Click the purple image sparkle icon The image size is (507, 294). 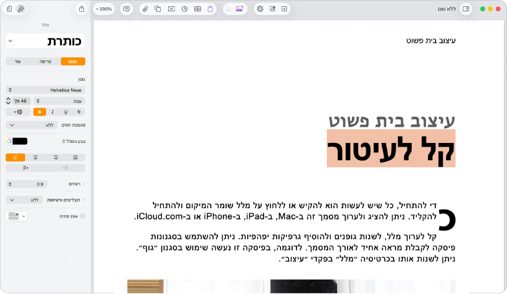coord(240,9)
